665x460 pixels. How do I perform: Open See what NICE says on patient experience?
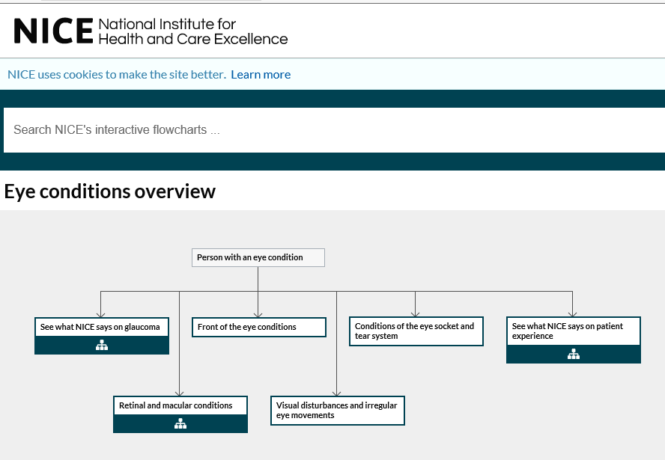point(573,331)
